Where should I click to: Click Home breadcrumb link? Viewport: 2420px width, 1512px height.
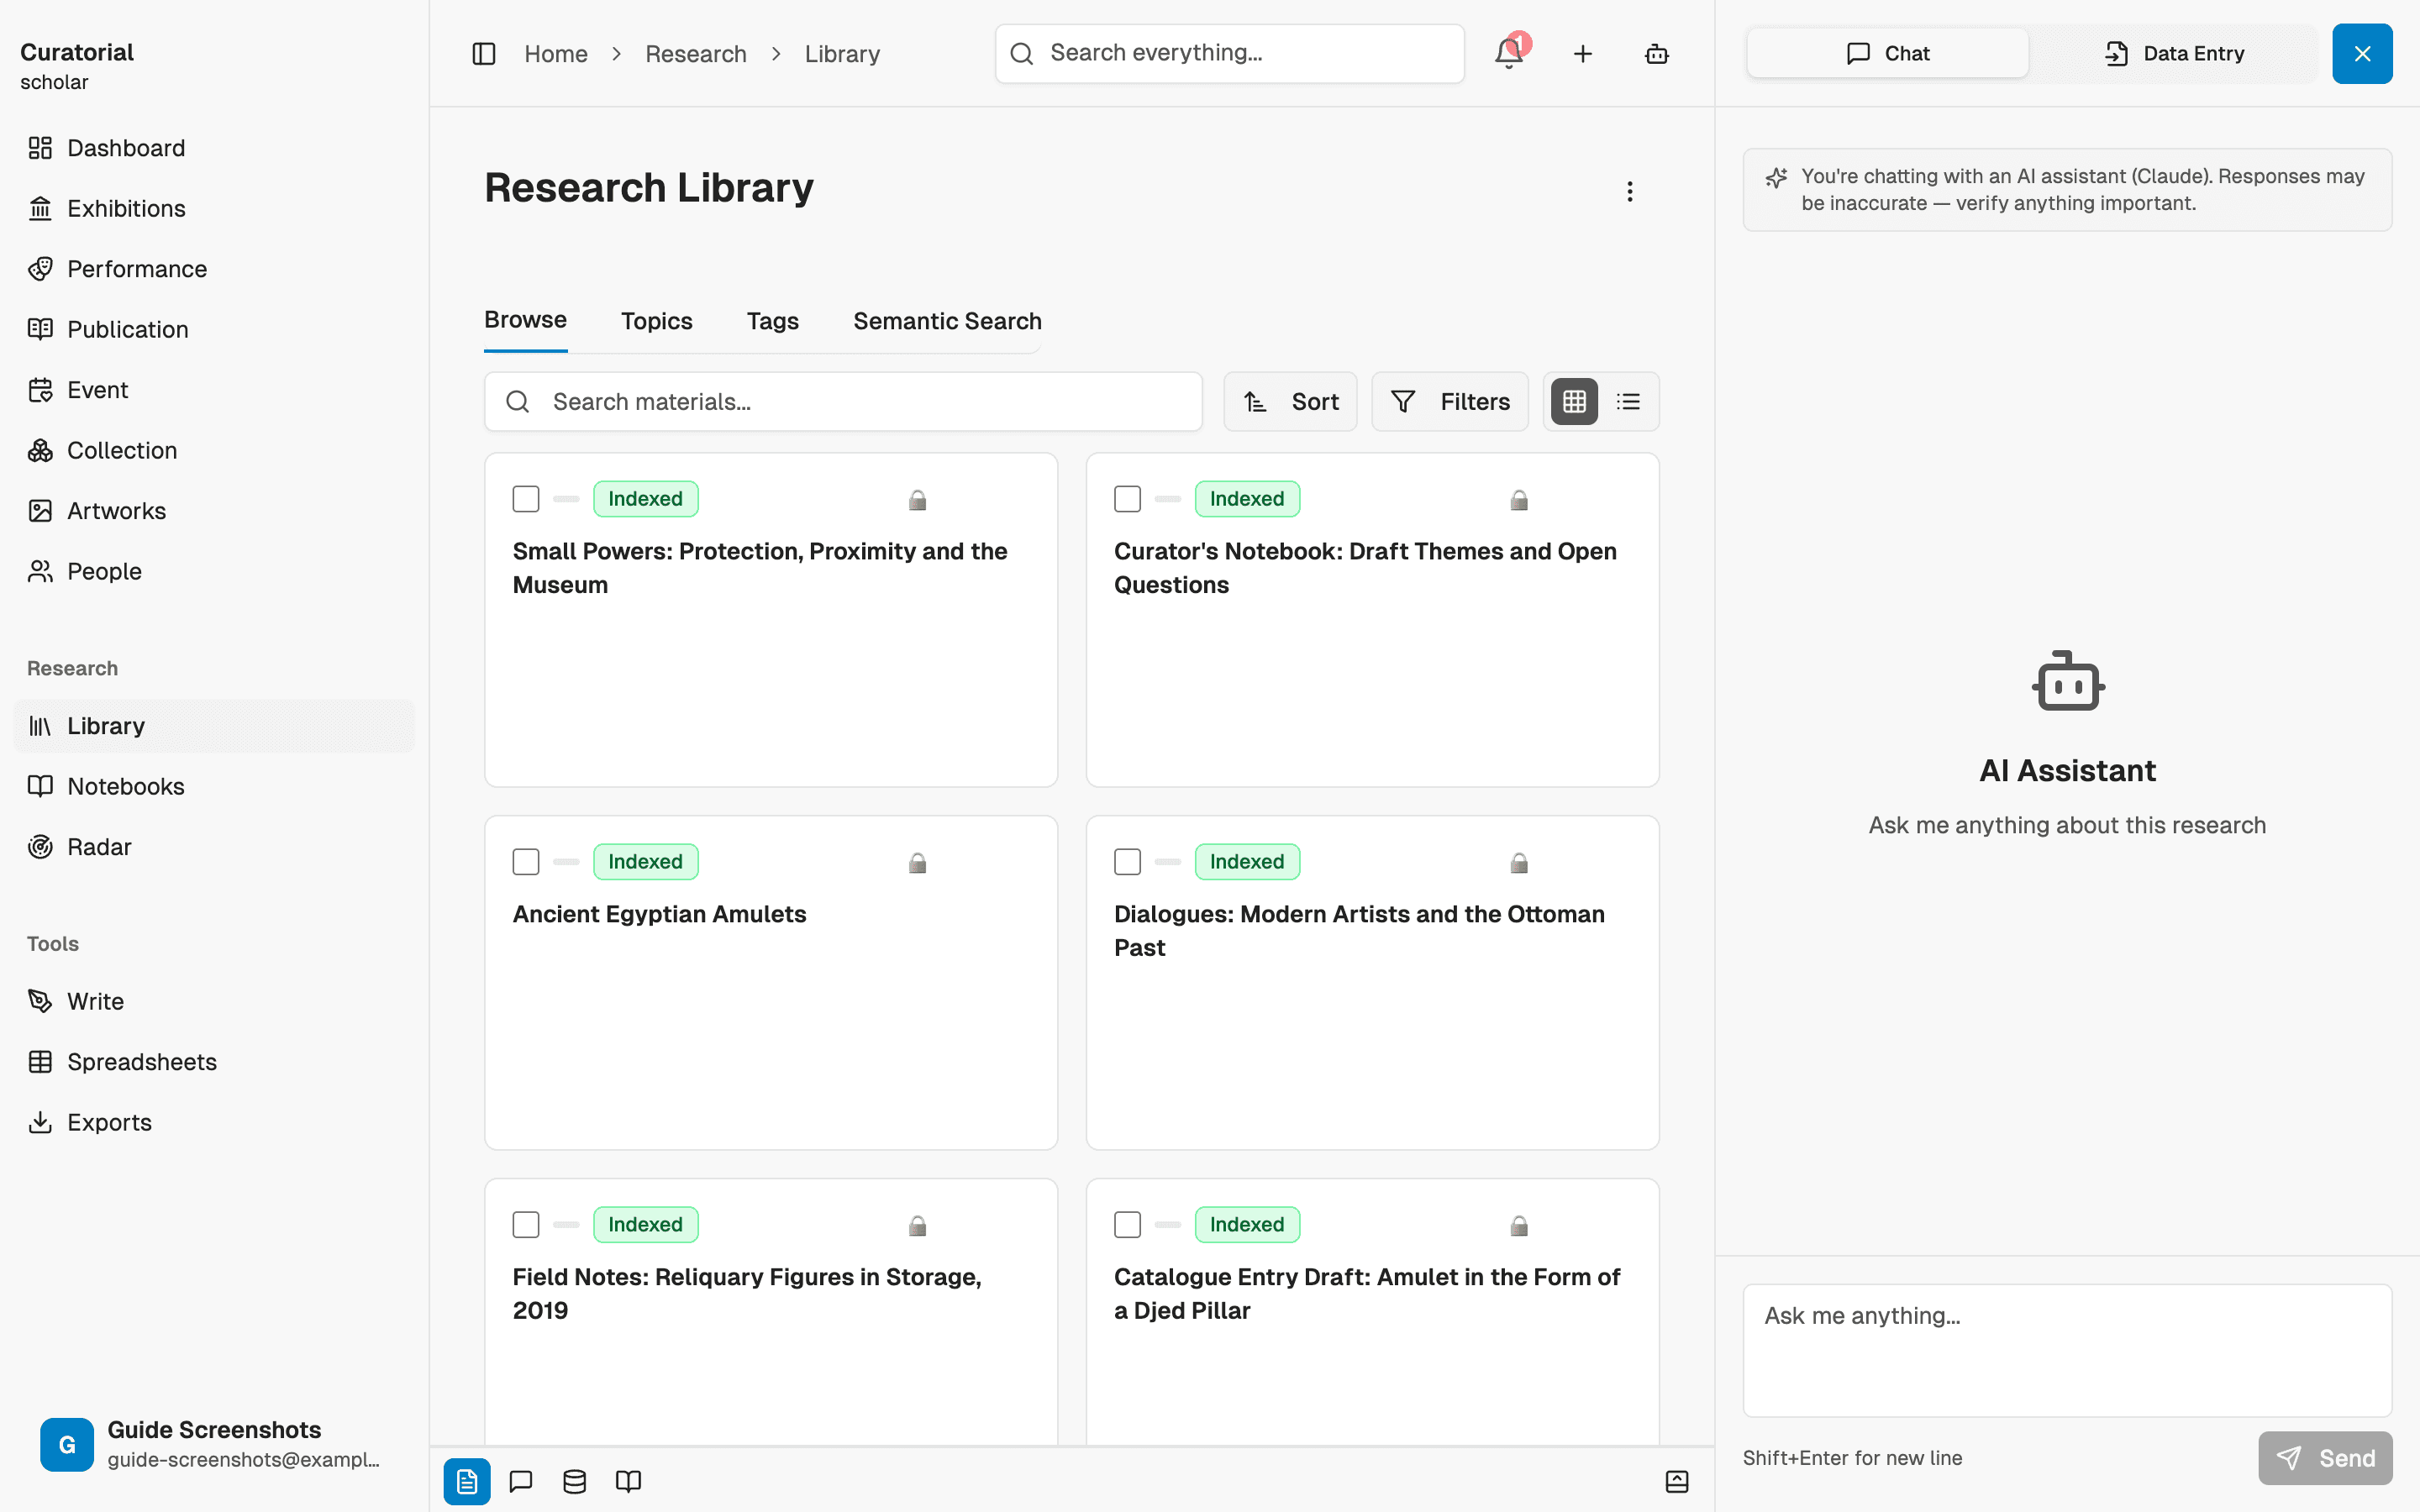tap(556, 54)
